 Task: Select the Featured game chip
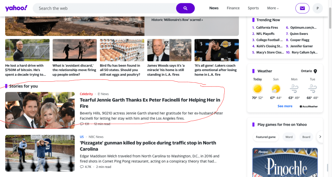(x=266, y=137)
